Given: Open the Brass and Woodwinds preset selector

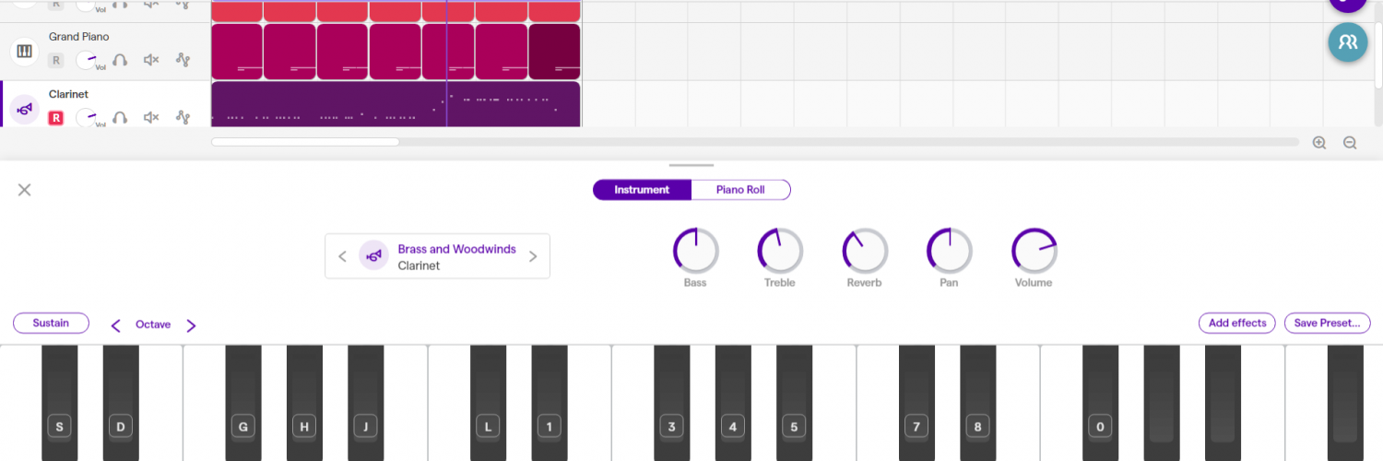Looking at the screenshot, I should tap(437, 256).
